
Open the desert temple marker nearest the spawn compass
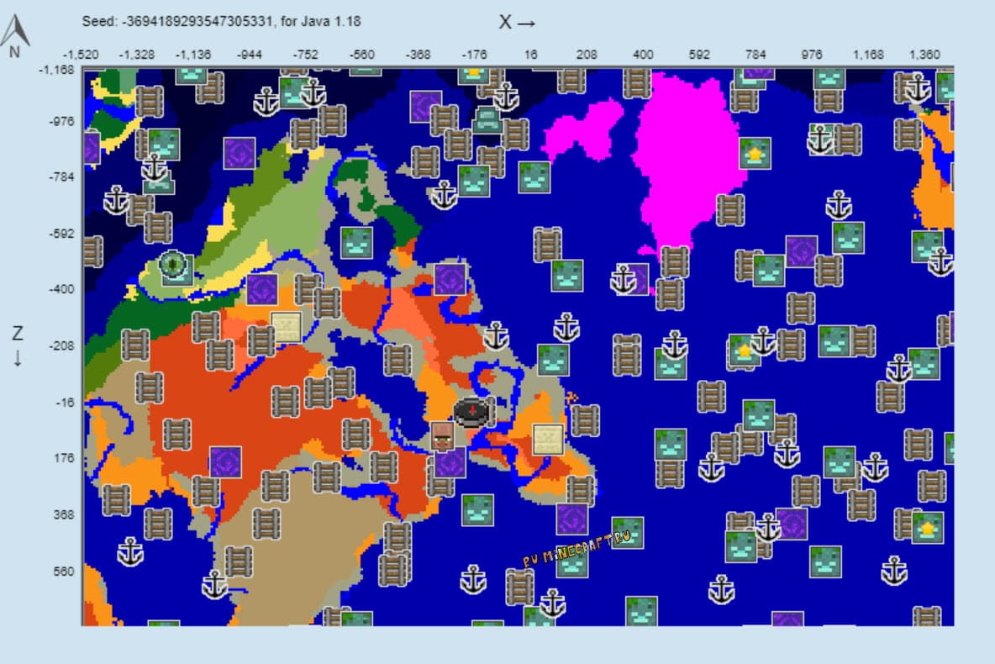548,440
